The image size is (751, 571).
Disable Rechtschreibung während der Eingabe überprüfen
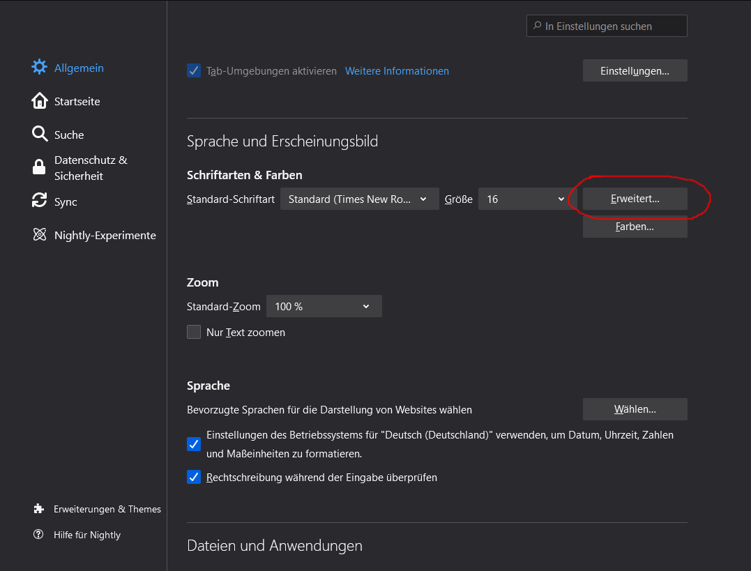(194, 478)
